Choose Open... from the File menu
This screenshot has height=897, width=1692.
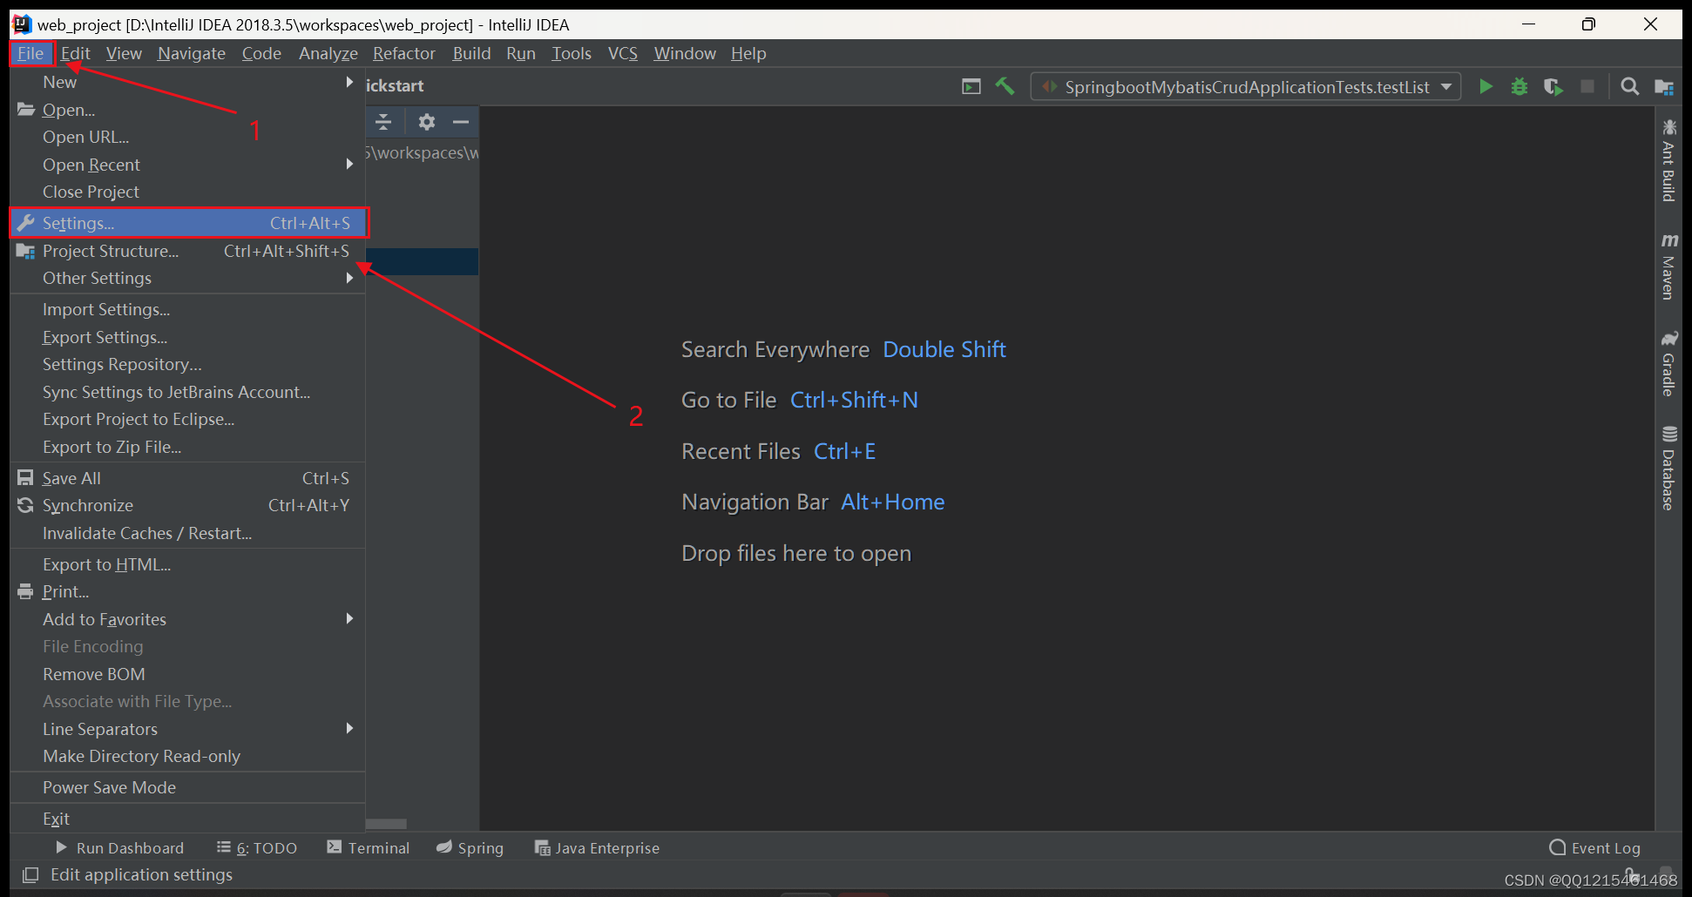pos(187,110)
